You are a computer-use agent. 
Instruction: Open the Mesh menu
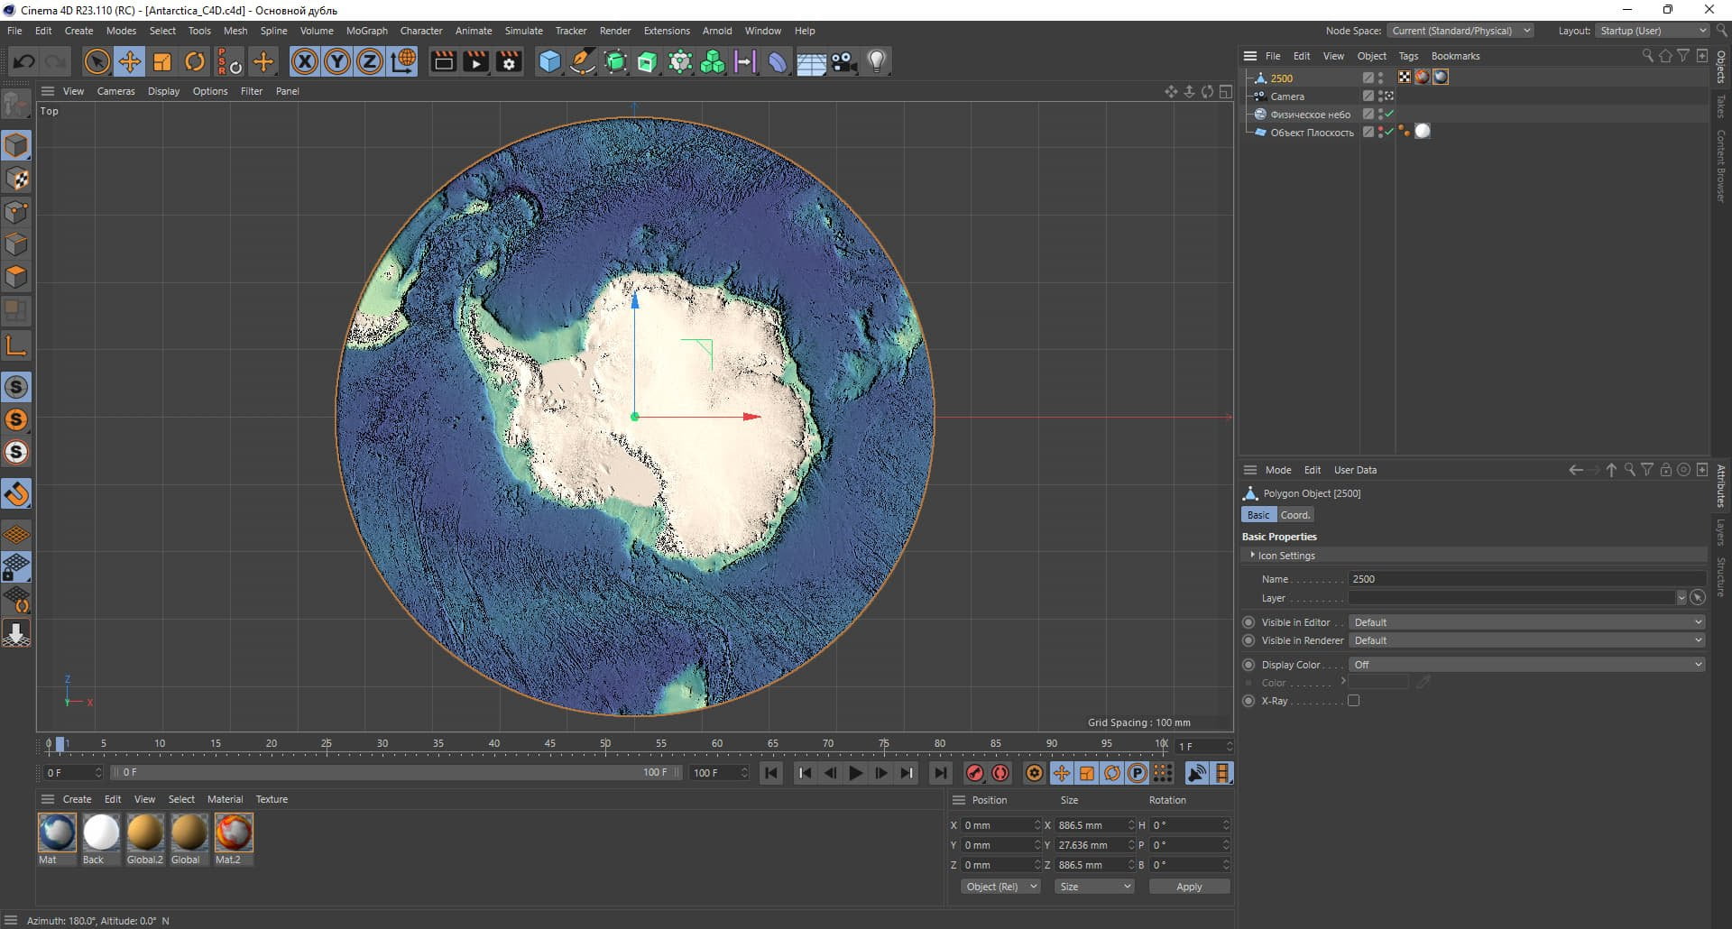(235, 31)
